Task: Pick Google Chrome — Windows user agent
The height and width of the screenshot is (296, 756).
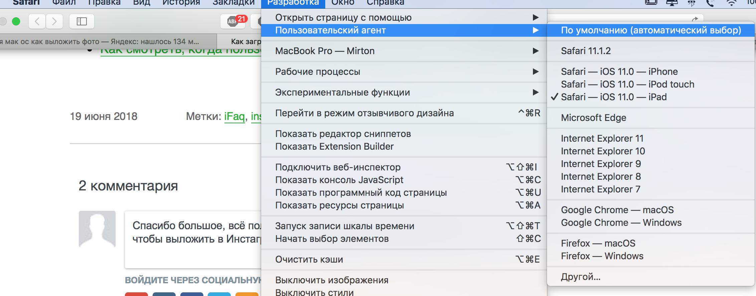Action: [x=650, y=223]
